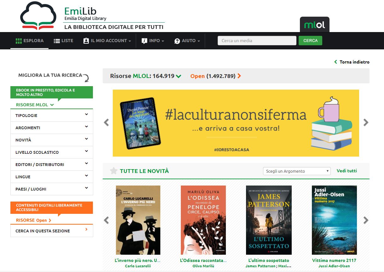Viewport: 384px width, 272px height.
Task: Click the book carousel next arrow
Action: (366, 220)
